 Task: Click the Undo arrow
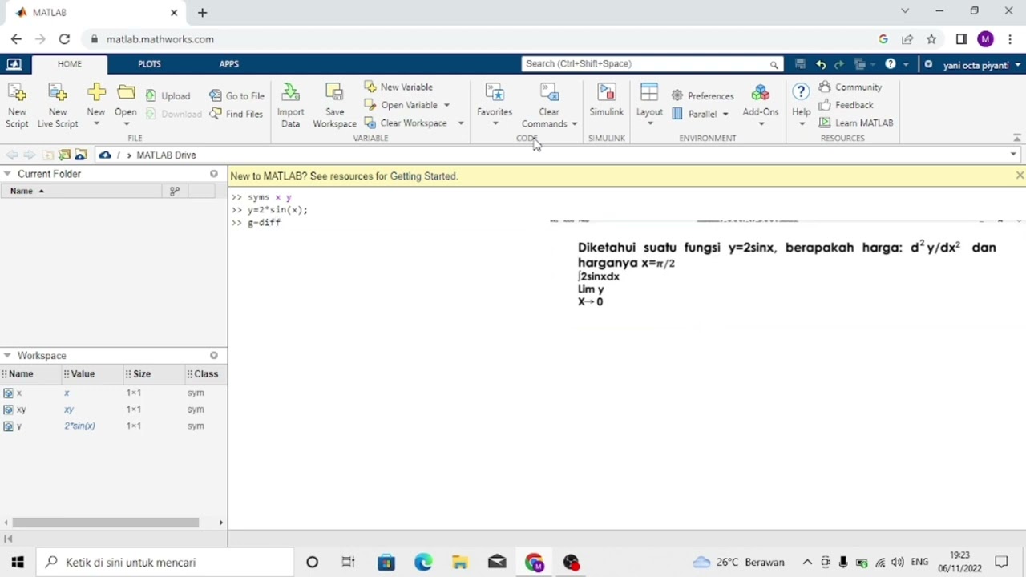tap(821, 64)
